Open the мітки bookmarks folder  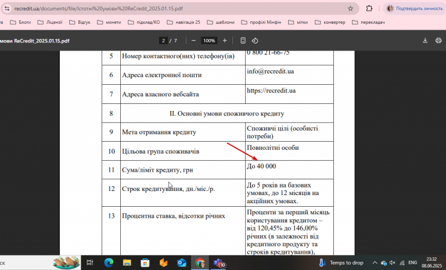pyautogui.click(x=298, y=22)
